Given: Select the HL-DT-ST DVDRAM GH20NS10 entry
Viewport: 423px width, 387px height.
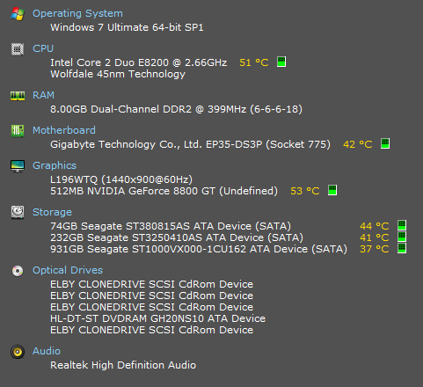Looking at the screenshot, I should [x=157, y=318].
